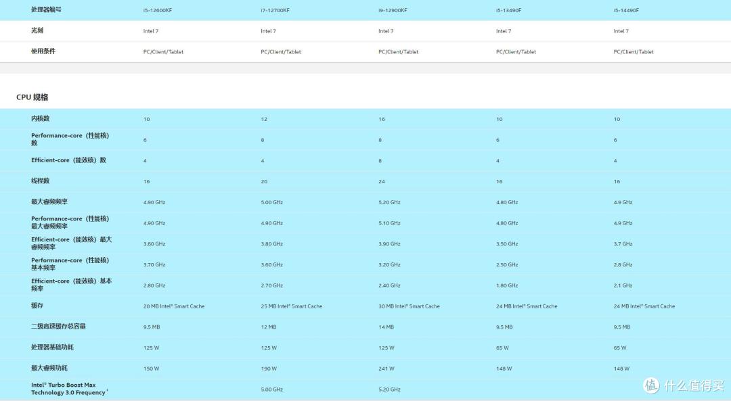
Task: Click 3.90 GHz E-core max turbo value
Action: pos(389,244)
